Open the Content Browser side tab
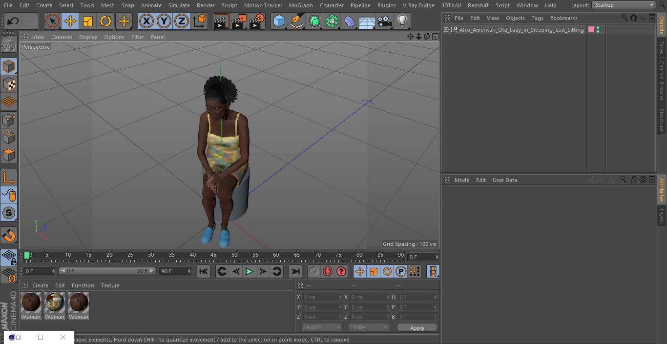This screenshot has height=344, width=667. click(x=662, y=81)
